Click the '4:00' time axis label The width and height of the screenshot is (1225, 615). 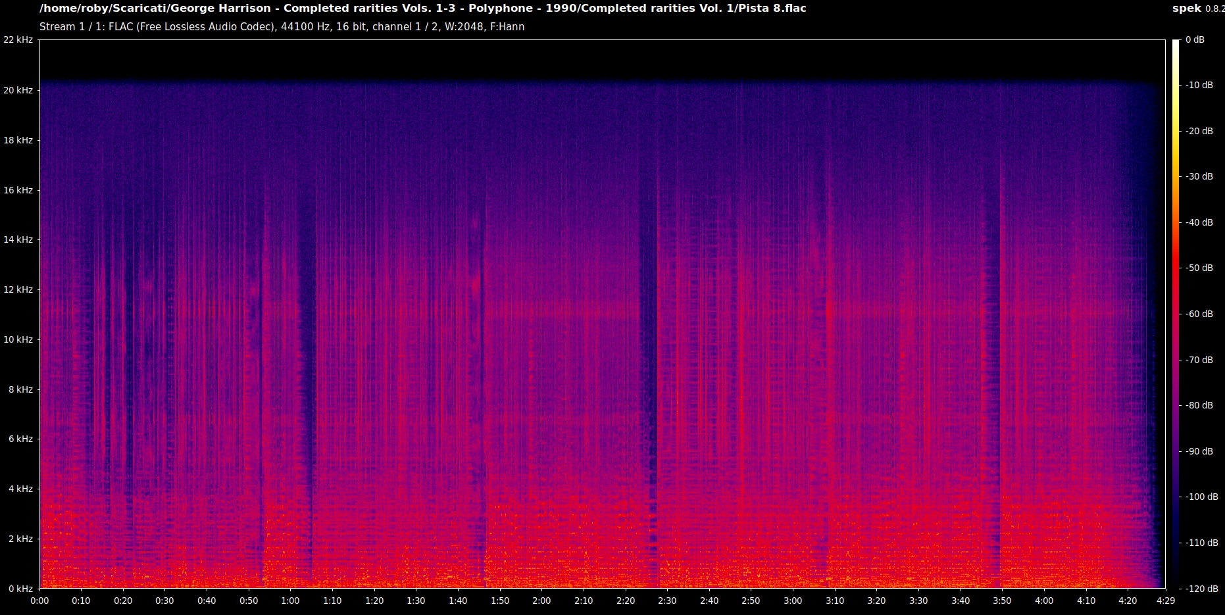point(1044,601)
